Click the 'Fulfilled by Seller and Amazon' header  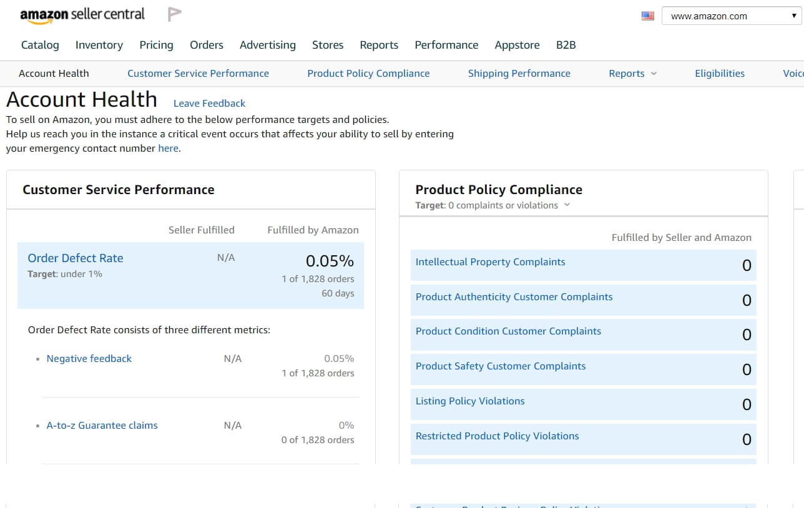click(x=682, y=238)
